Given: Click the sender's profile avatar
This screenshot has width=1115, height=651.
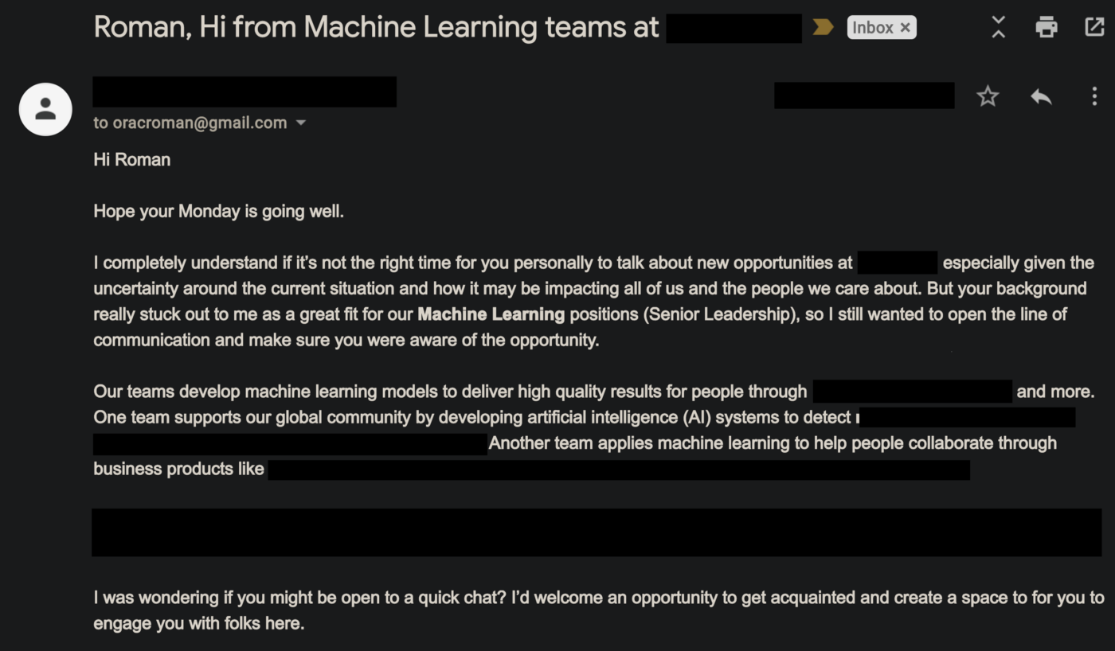Looking at the screenshot, I should click(x=45, y=109).
